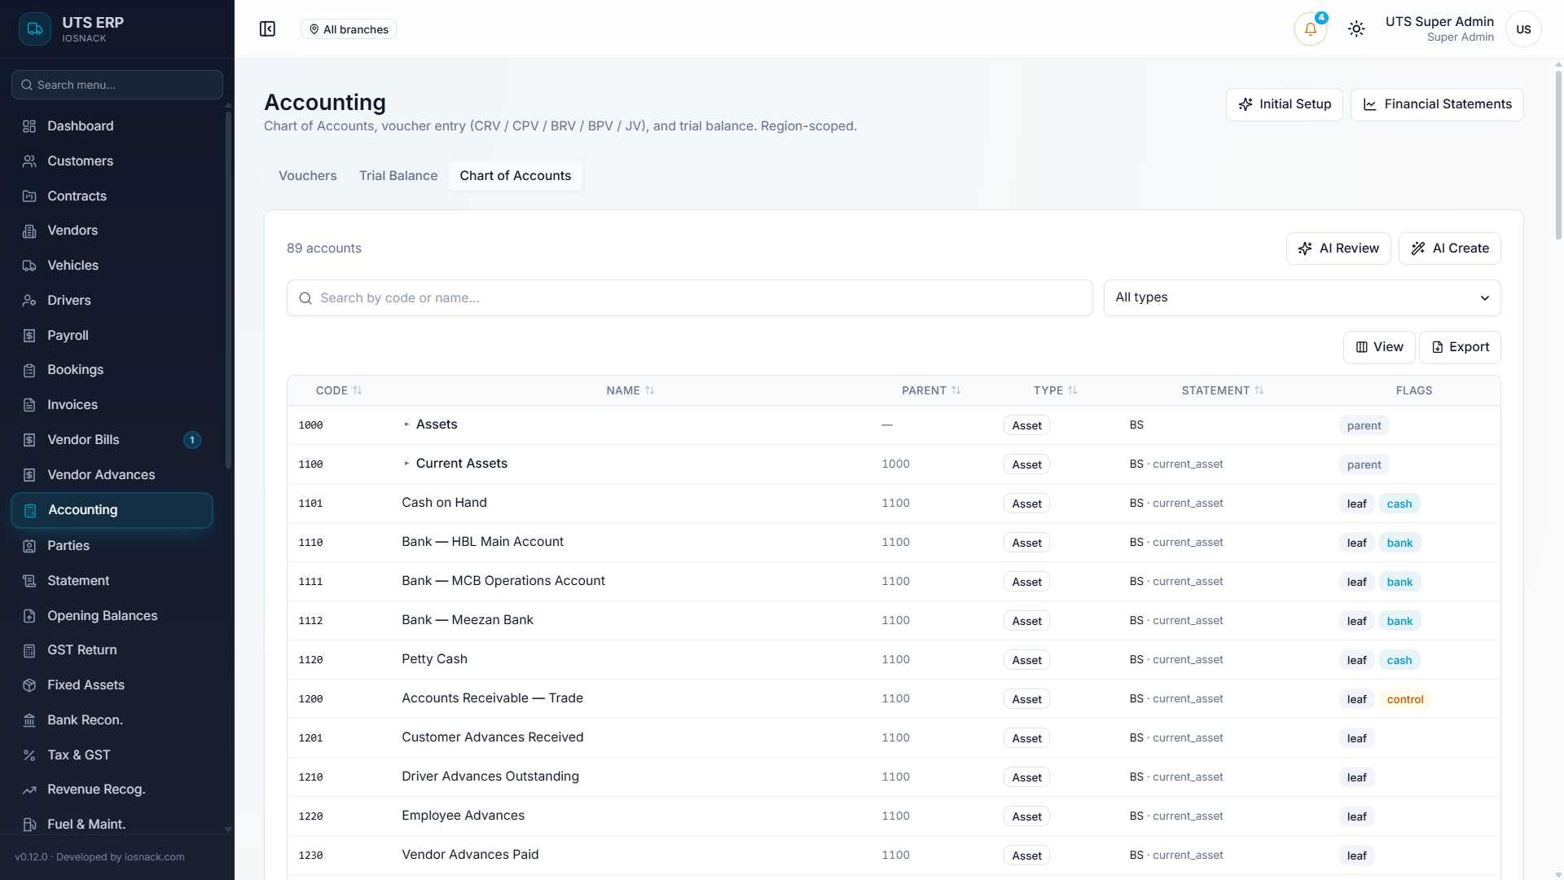Open the notifications bell
The width and height of the screenshot is (1564, 880).
(1310, 29)
